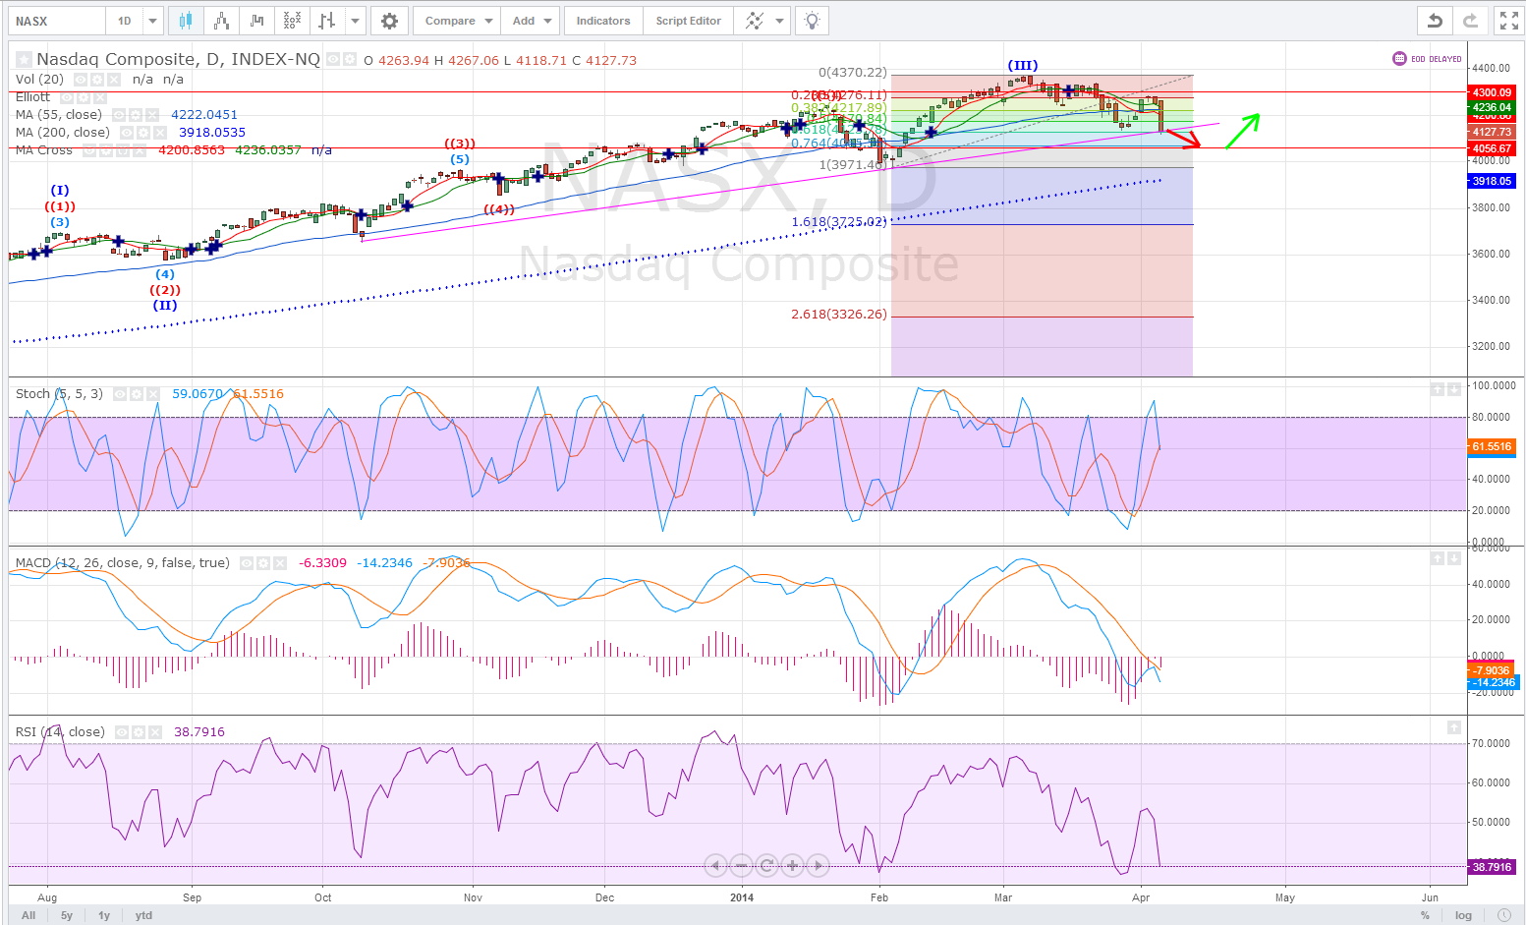
Task: Expand the chart style dropdown arrow
Action: [356, 21]
